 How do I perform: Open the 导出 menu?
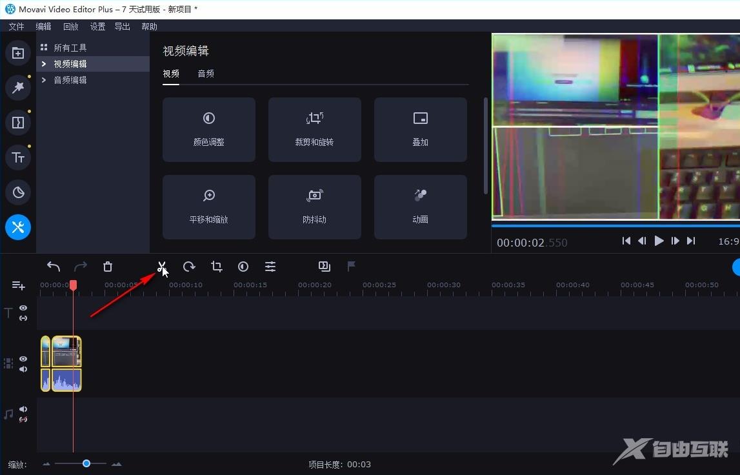tap(122, 26)
